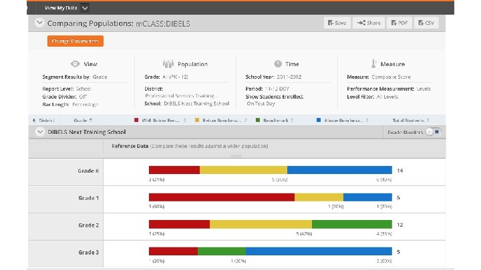Image resolution: width=481 pixels, height=270 pixels.
Task: Click the Grade K total students 14
Action: coord(399,171)
